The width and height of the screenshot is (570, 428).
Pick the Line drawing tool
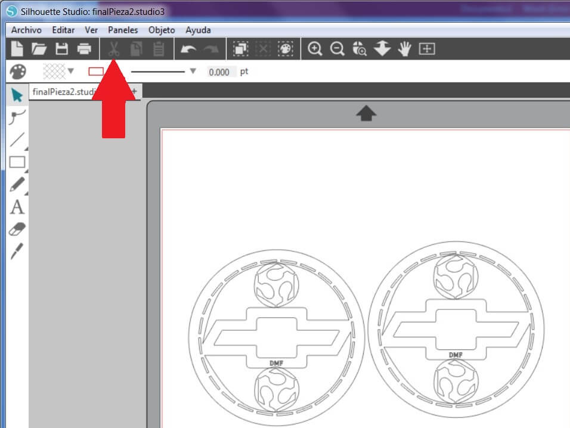(17, 140)
